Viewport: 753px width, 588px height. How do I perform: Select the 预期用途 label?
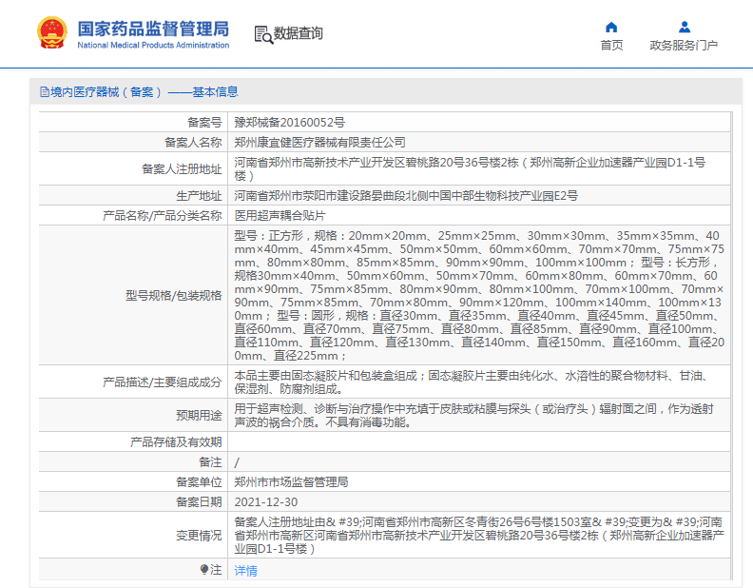pyautogui.click(x=199, y=415)
